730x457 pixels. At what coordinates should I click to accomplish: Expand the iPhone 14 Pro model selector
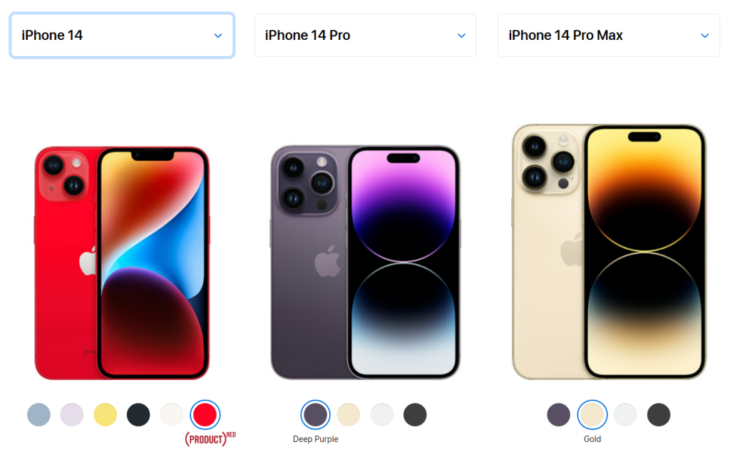pos(365,36)
